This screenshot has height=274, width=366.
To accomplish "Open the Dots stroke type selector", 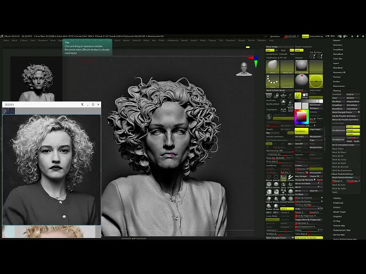I will pyautogui.click(x=272, y=81).
